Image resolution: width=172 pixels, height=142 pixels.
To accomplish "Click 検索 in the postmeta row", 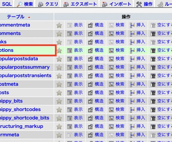I will click(x=120, y=84).
